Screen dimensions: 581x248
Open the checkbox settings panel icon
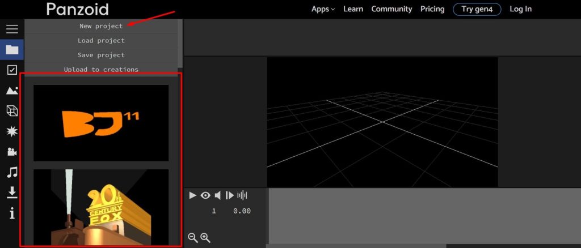tap(12, 70)
